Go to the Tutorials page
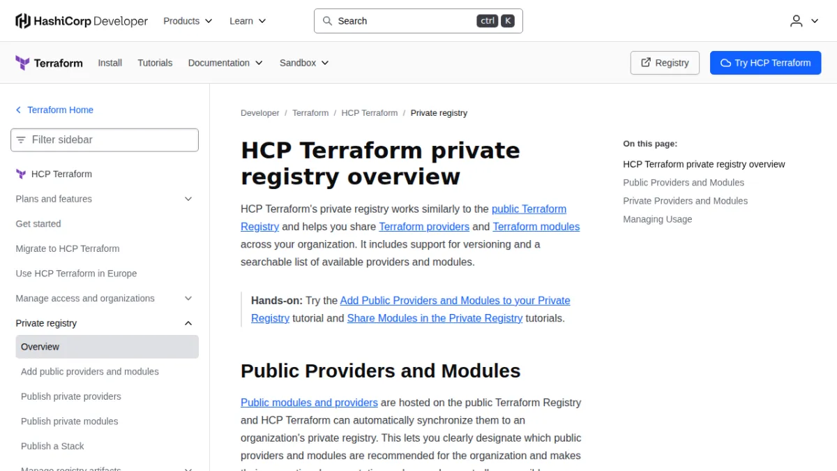 pyautogui.click(x=155, y=63)
